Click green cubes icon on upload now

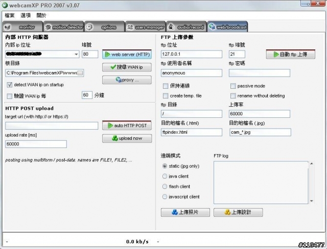115,138
